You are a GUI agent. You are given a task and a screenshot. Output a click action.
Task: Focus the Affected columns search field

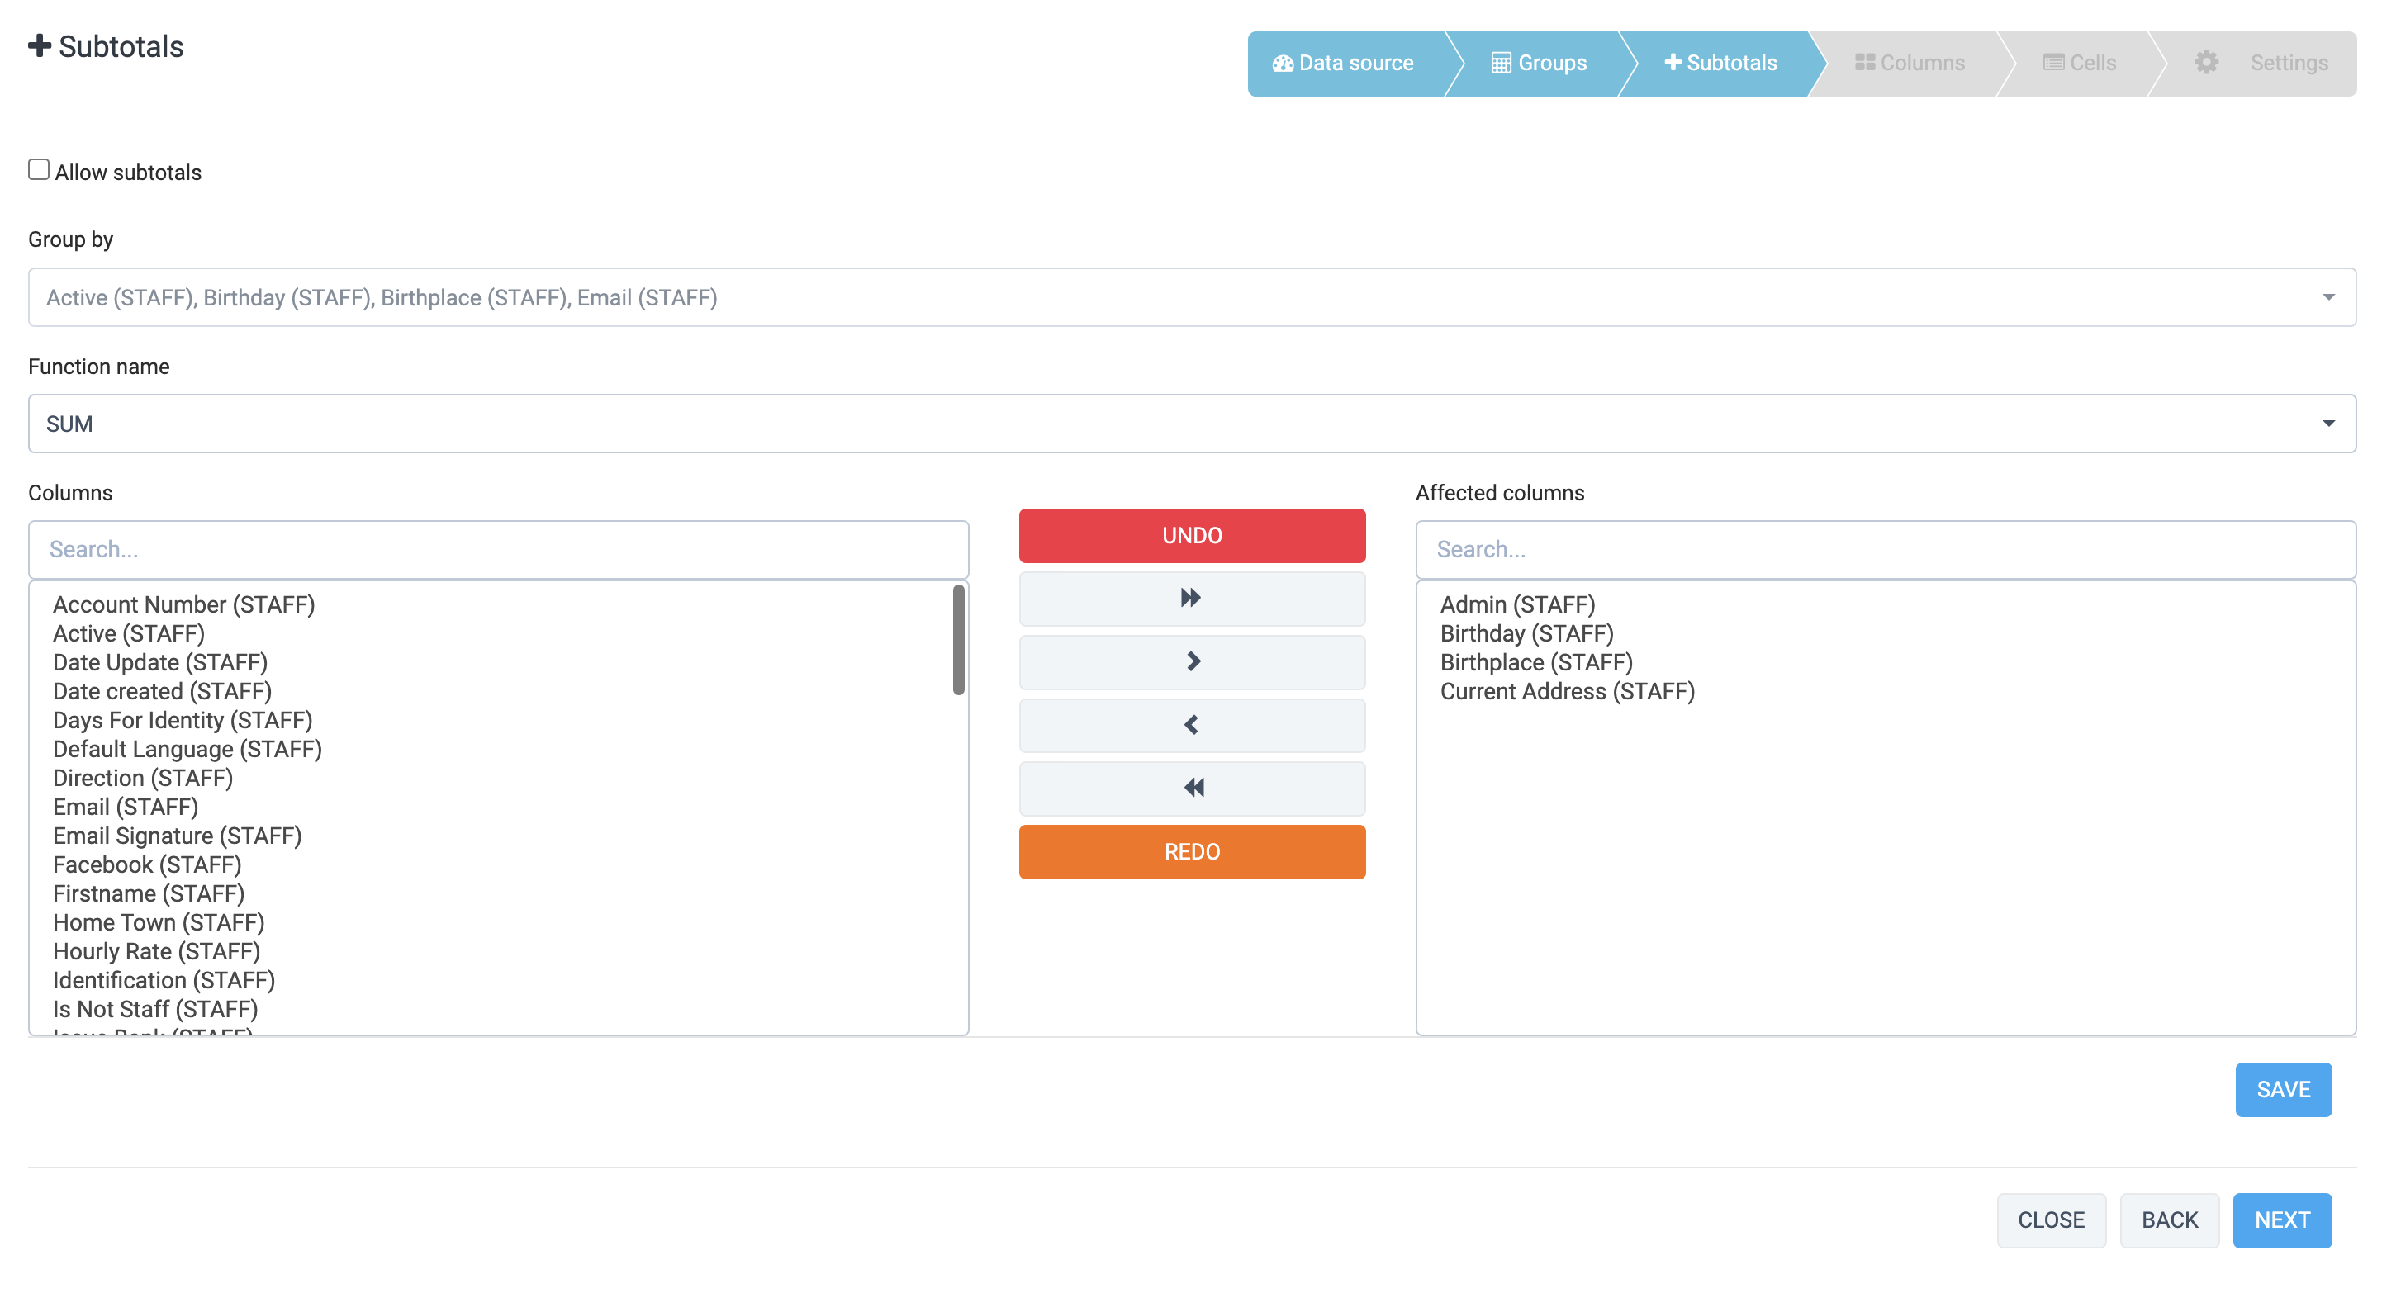click(1885, 550)
